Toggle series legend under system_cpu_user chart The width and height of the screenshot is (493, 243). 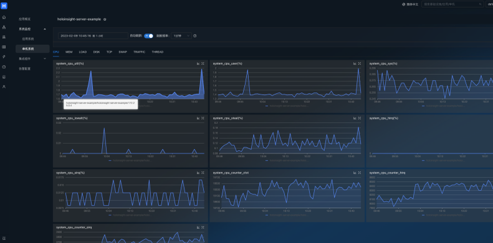tap(287, 106)
